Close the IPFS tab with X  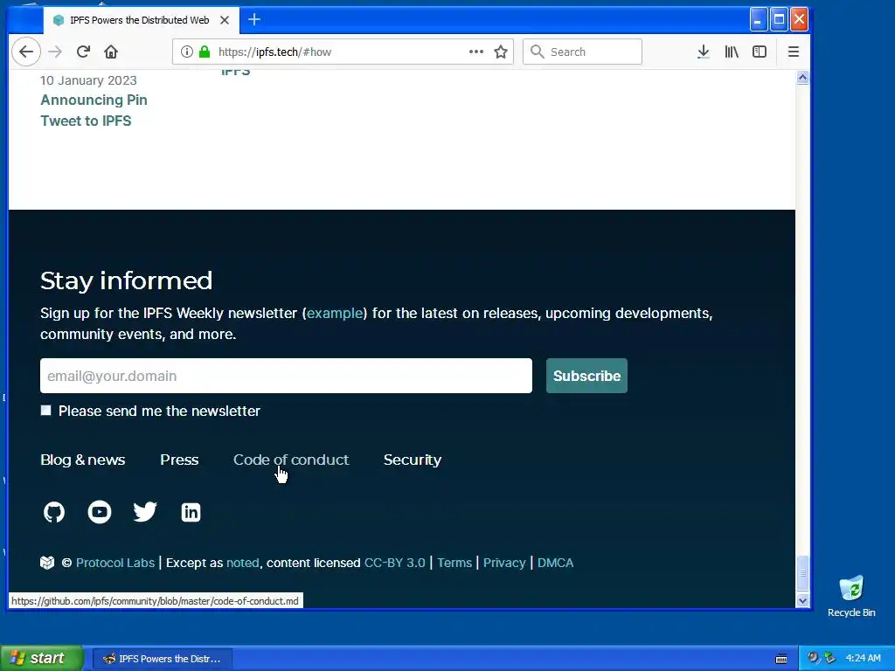click(225, 20)
